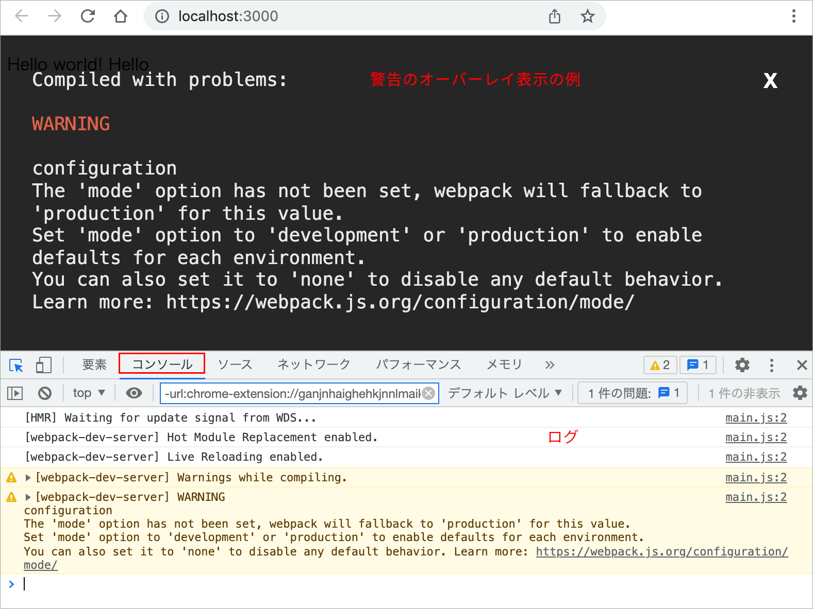Viewport: 813px width, 609px height.
Task: Open main.js:2 link for Live Reloading log
Action: [x=756, y=457]
